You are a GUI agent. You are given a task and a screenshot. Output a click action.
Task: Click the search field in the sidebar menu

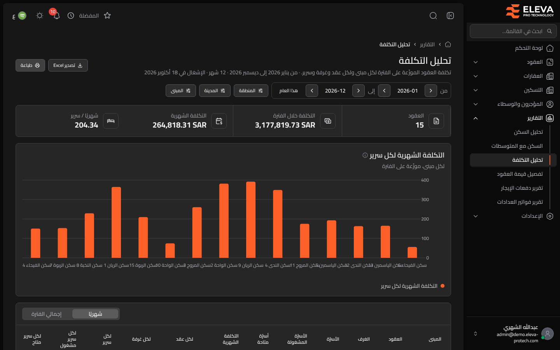point(513,31)
